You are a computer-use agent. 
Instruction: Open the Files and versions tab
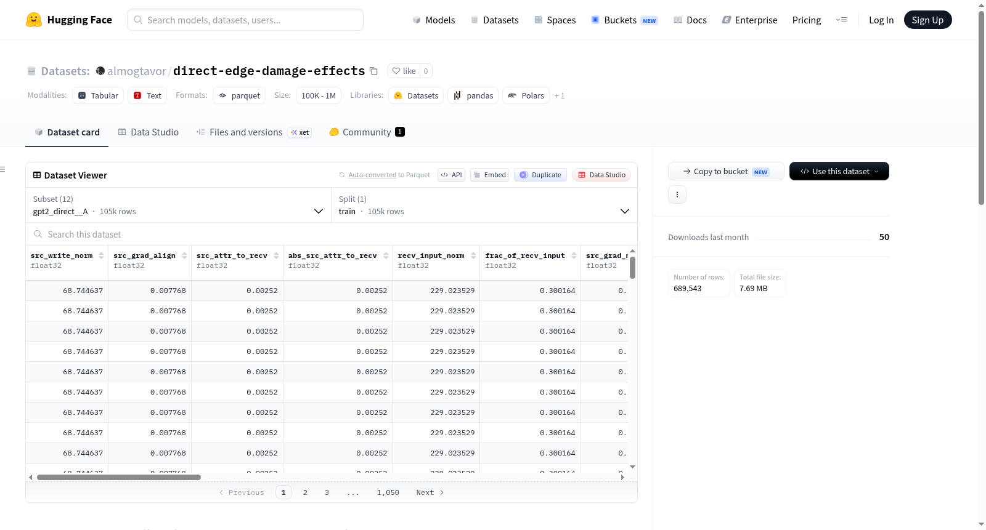(x=254, y=132)
